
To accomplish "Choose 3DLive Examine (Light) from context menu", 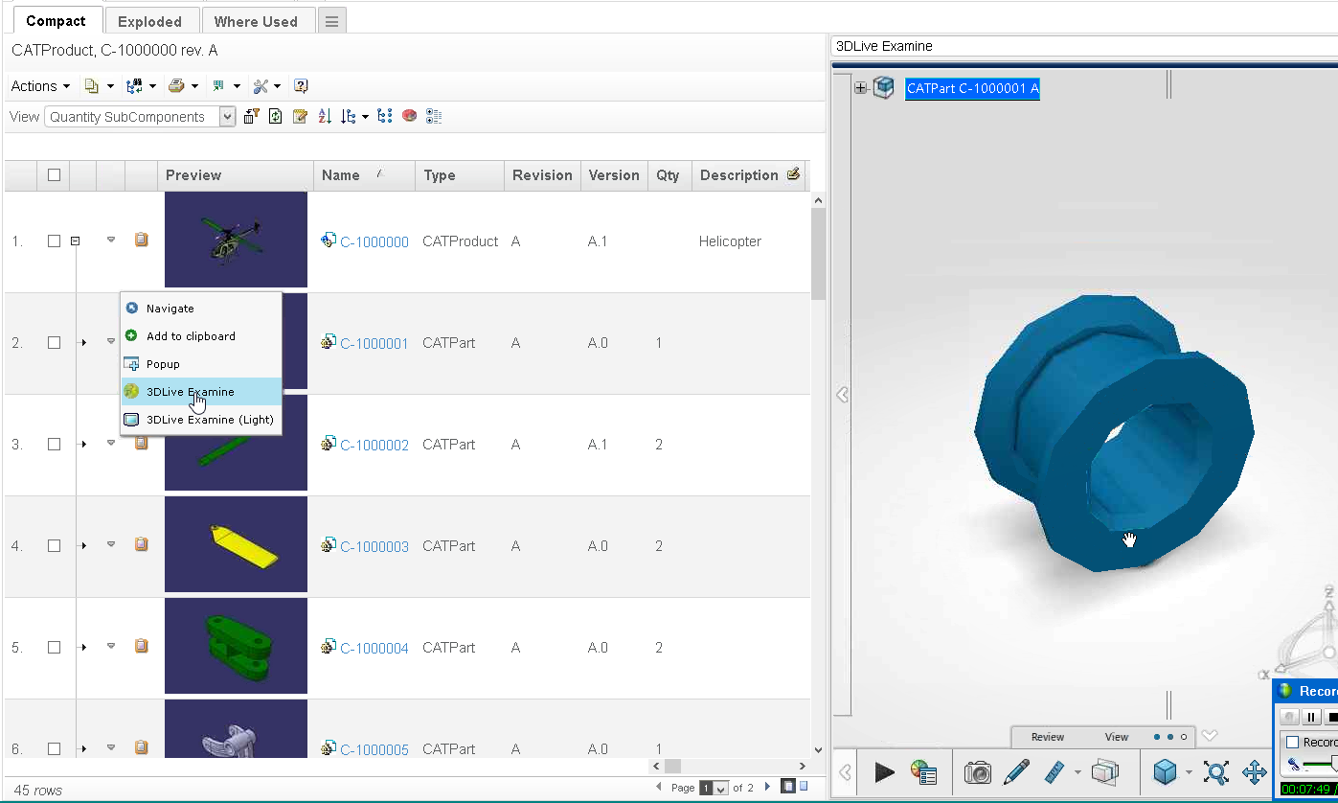I will tap(209, 420).
